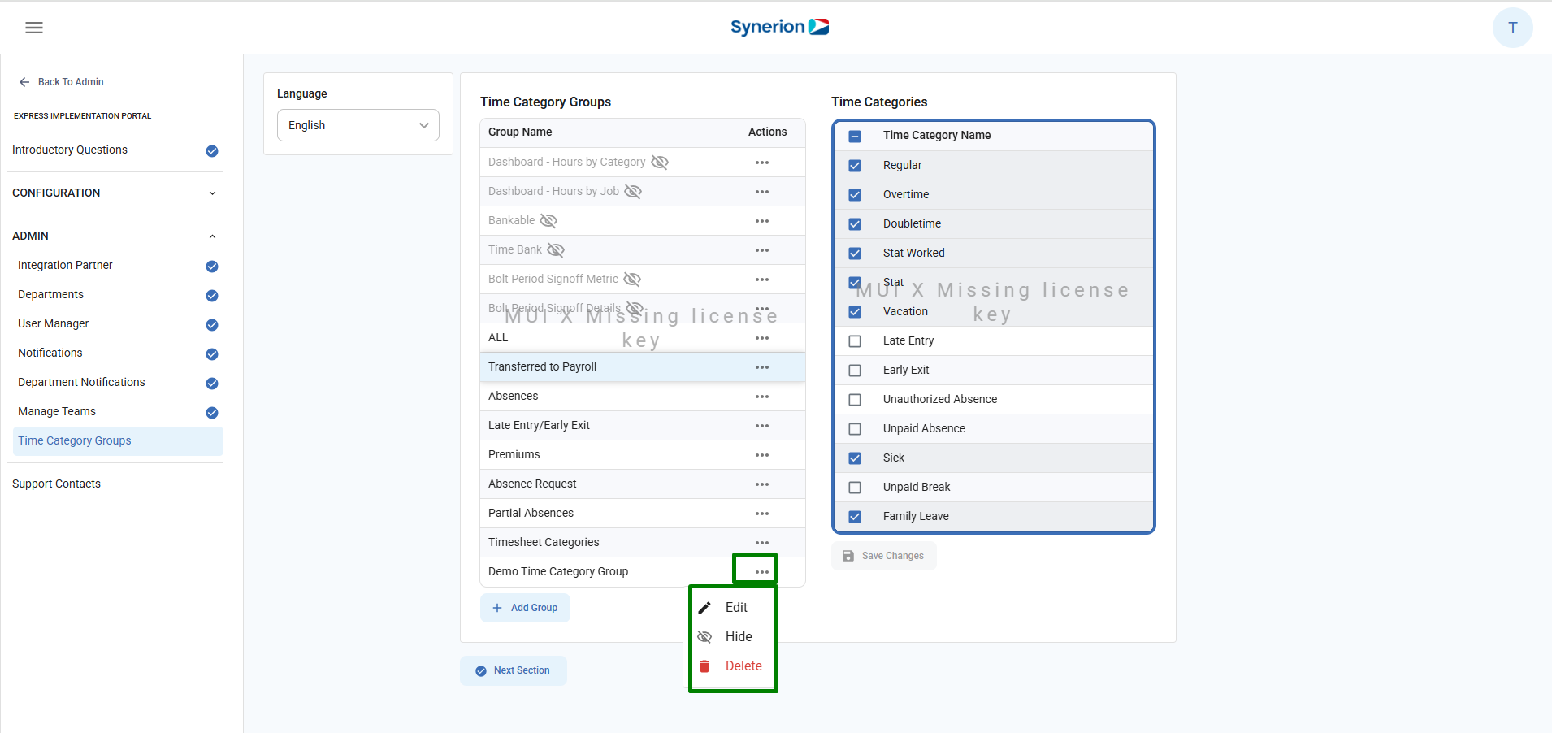Select the Transferred to Payroll group row
The width and height of the screenshot is (1552, 733).
coord(643,367)
